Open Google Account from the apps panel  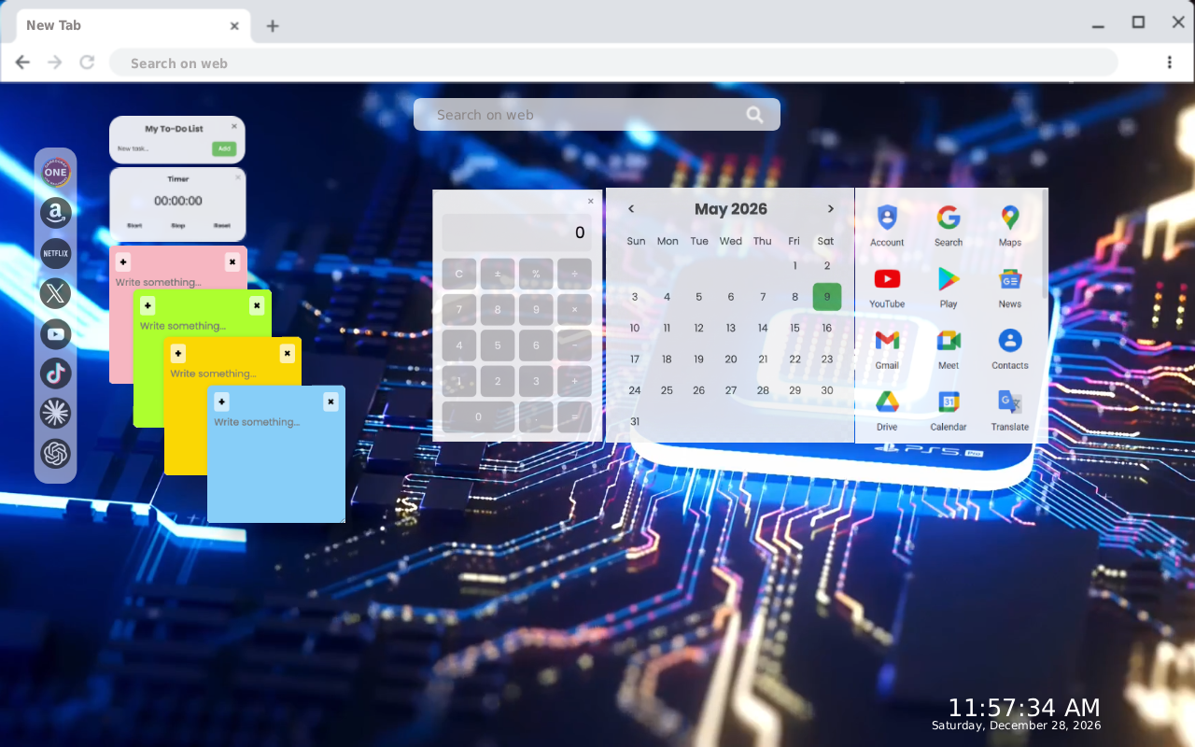click(887, 225)
